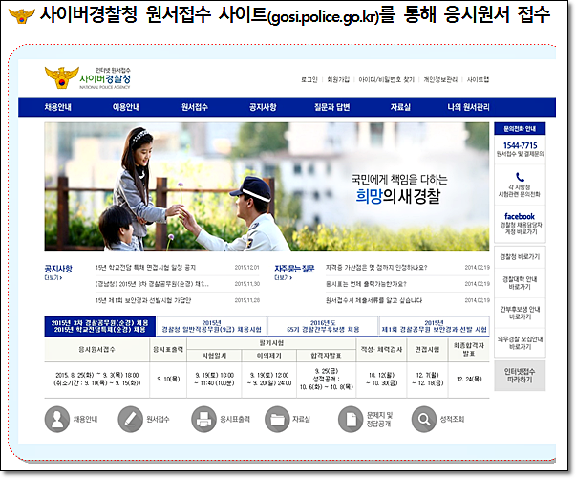Click the 사이트맵 link

point(478,79)
